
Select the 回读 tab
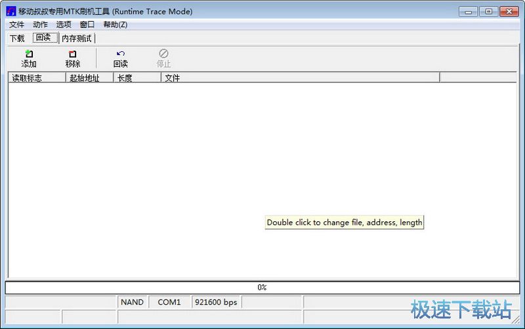[43, 38]
